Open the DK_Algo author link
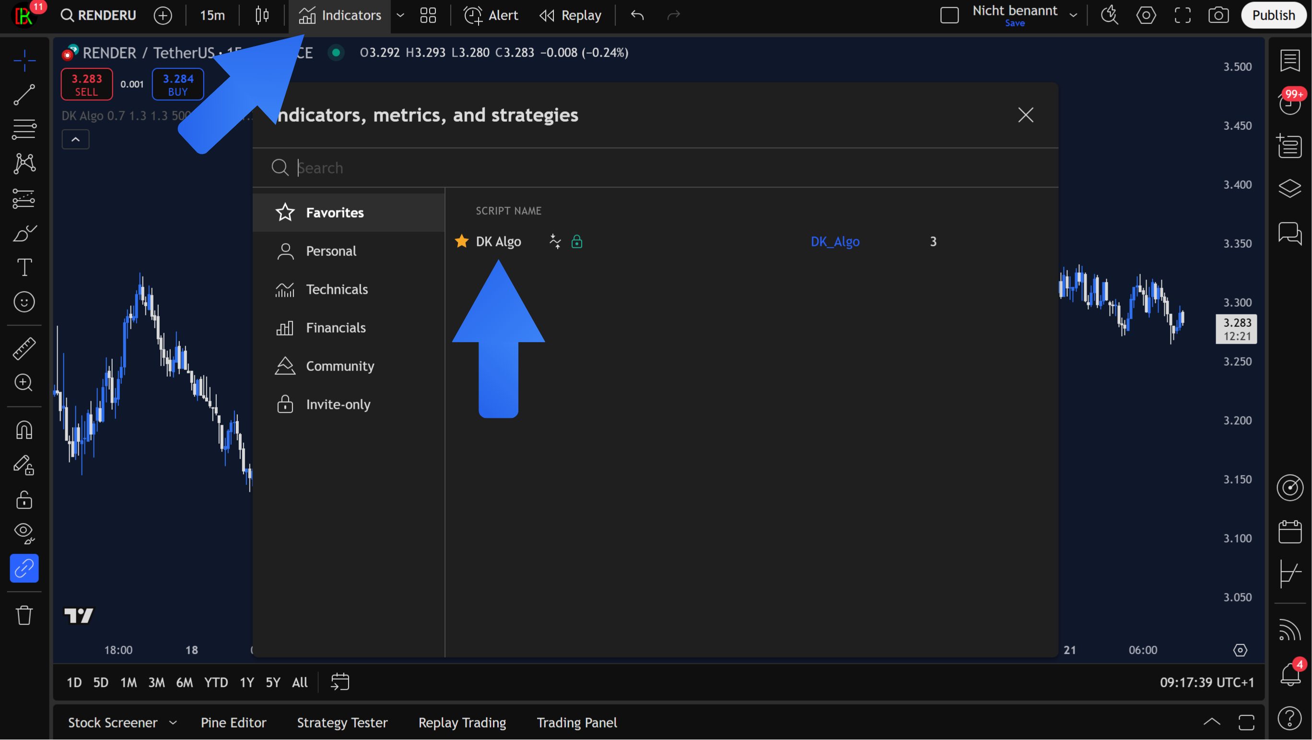Image resolution: width=1312 pixels, height=740 pixels. 835,241
